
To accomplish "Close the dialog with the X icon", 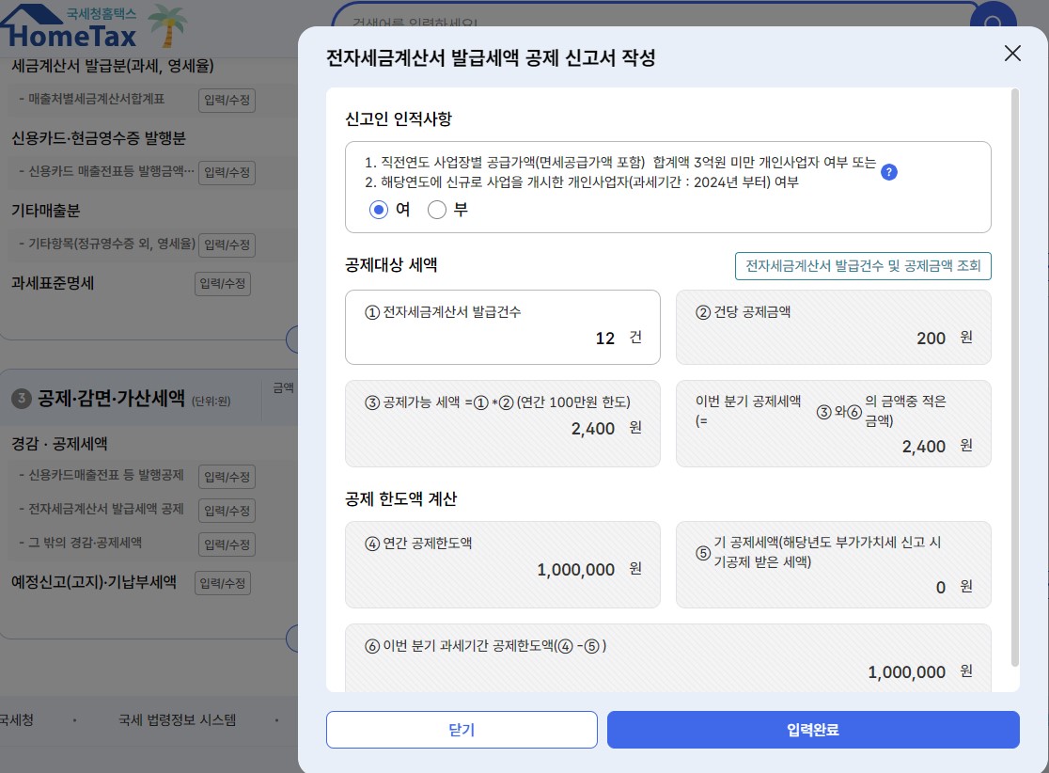I will [1012, 54].
